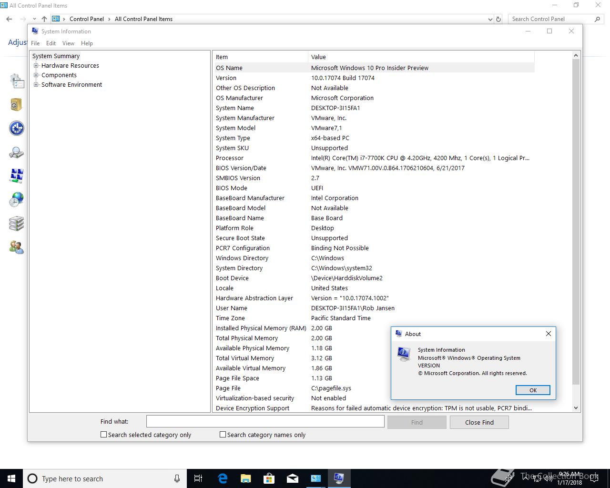The image size is (610, 488).
Task: Click All Control Panel Items breadcrumb
Action: click(143, 19)
